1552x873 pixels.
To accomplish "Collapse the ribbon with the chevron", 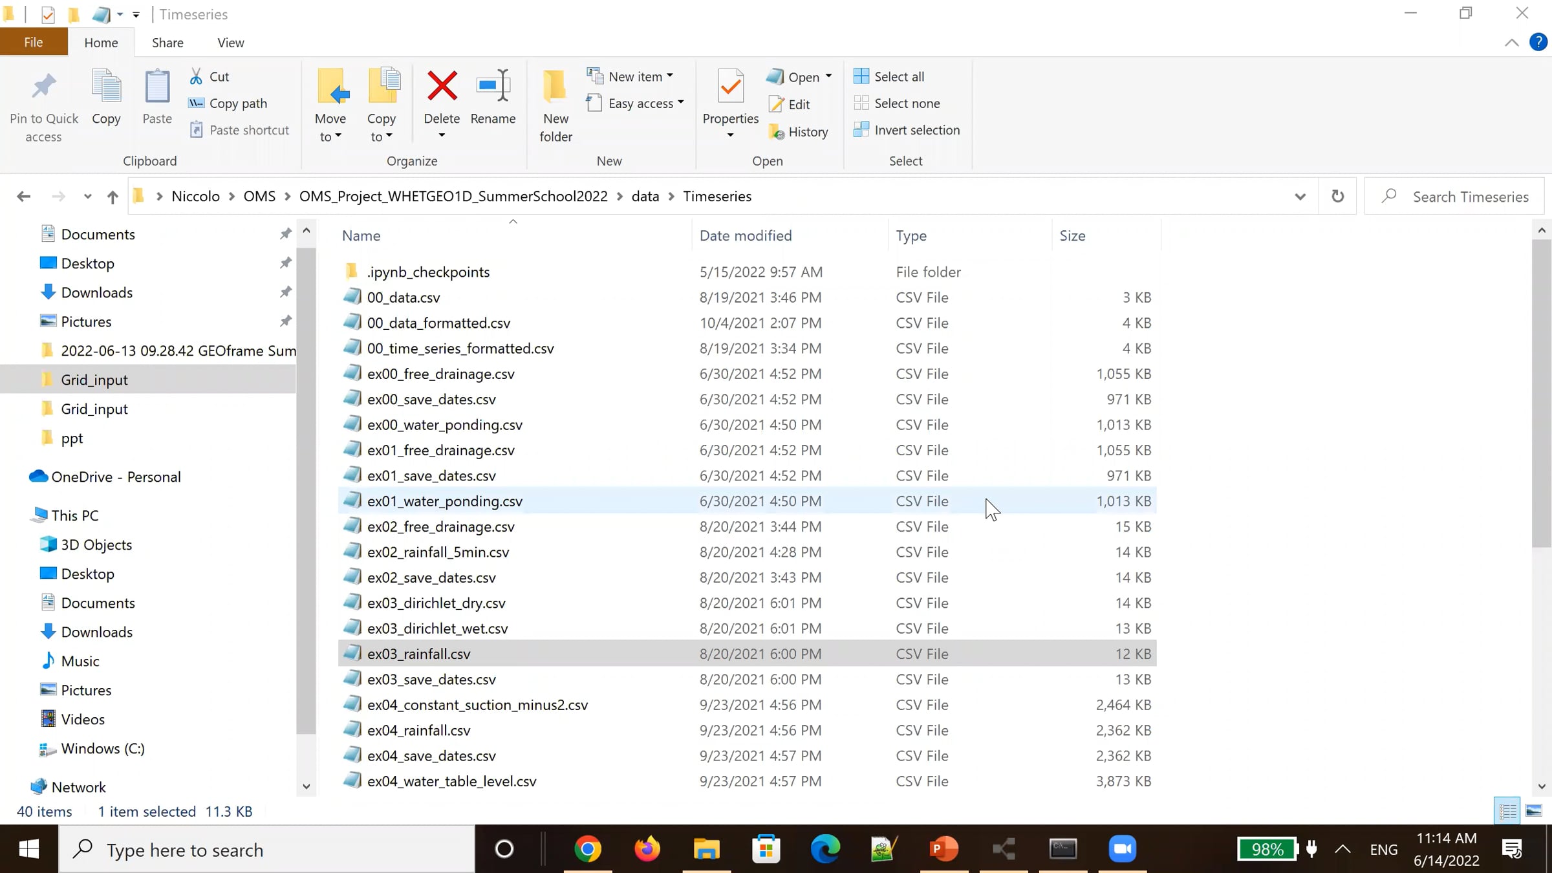I will (1511, 43).
